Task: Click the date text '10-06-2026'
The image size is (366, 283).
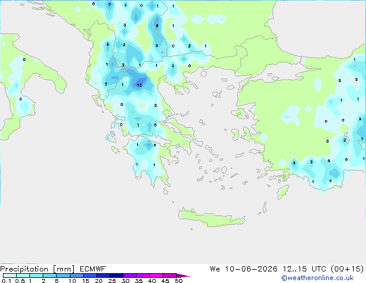Action: coord(251,269)
